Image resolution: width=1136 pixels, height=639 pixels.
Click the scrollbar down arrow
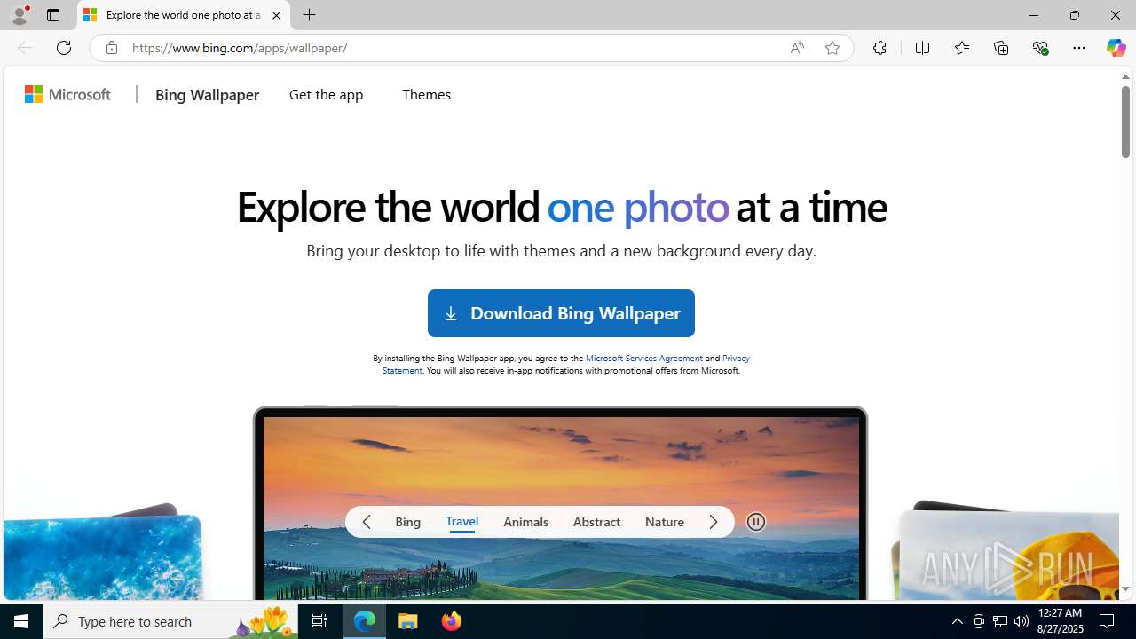coord(1125,589)
